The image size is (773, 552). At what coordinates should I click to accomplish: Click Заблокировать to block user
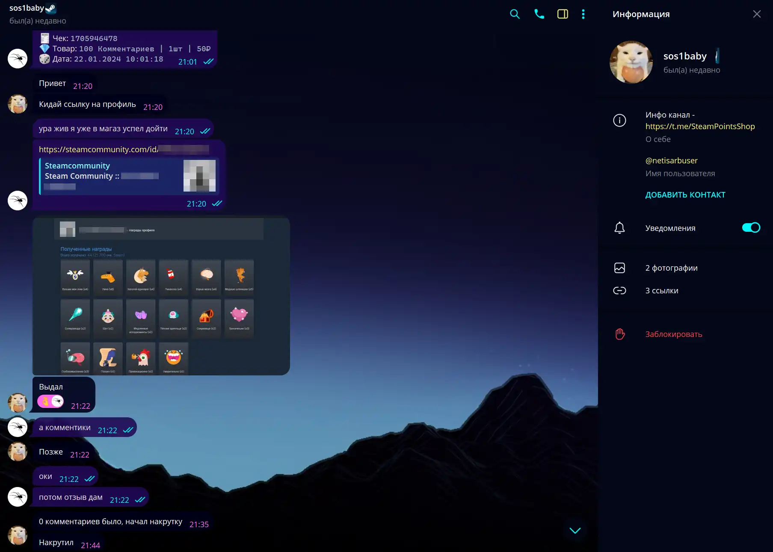pos(674,334)
